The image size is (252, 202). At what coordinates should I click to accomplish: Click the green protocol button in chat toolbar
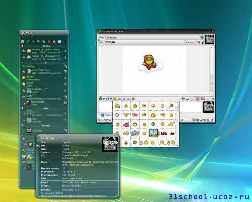point(101,99)
